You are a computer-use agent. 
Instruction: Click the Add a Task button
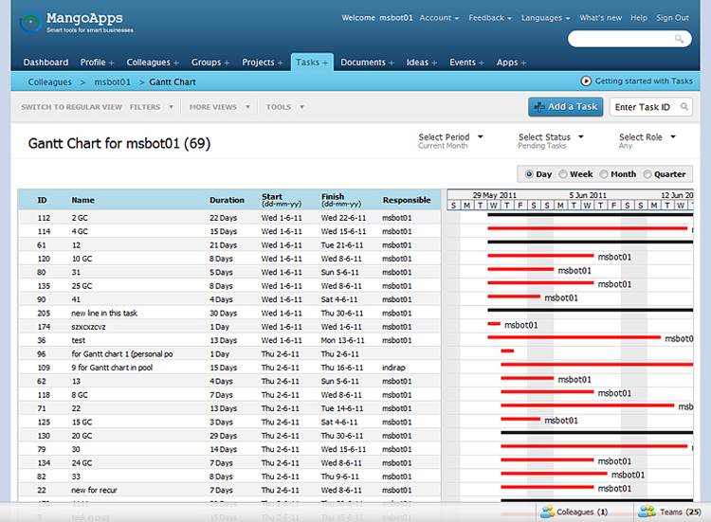coord(565,107)
